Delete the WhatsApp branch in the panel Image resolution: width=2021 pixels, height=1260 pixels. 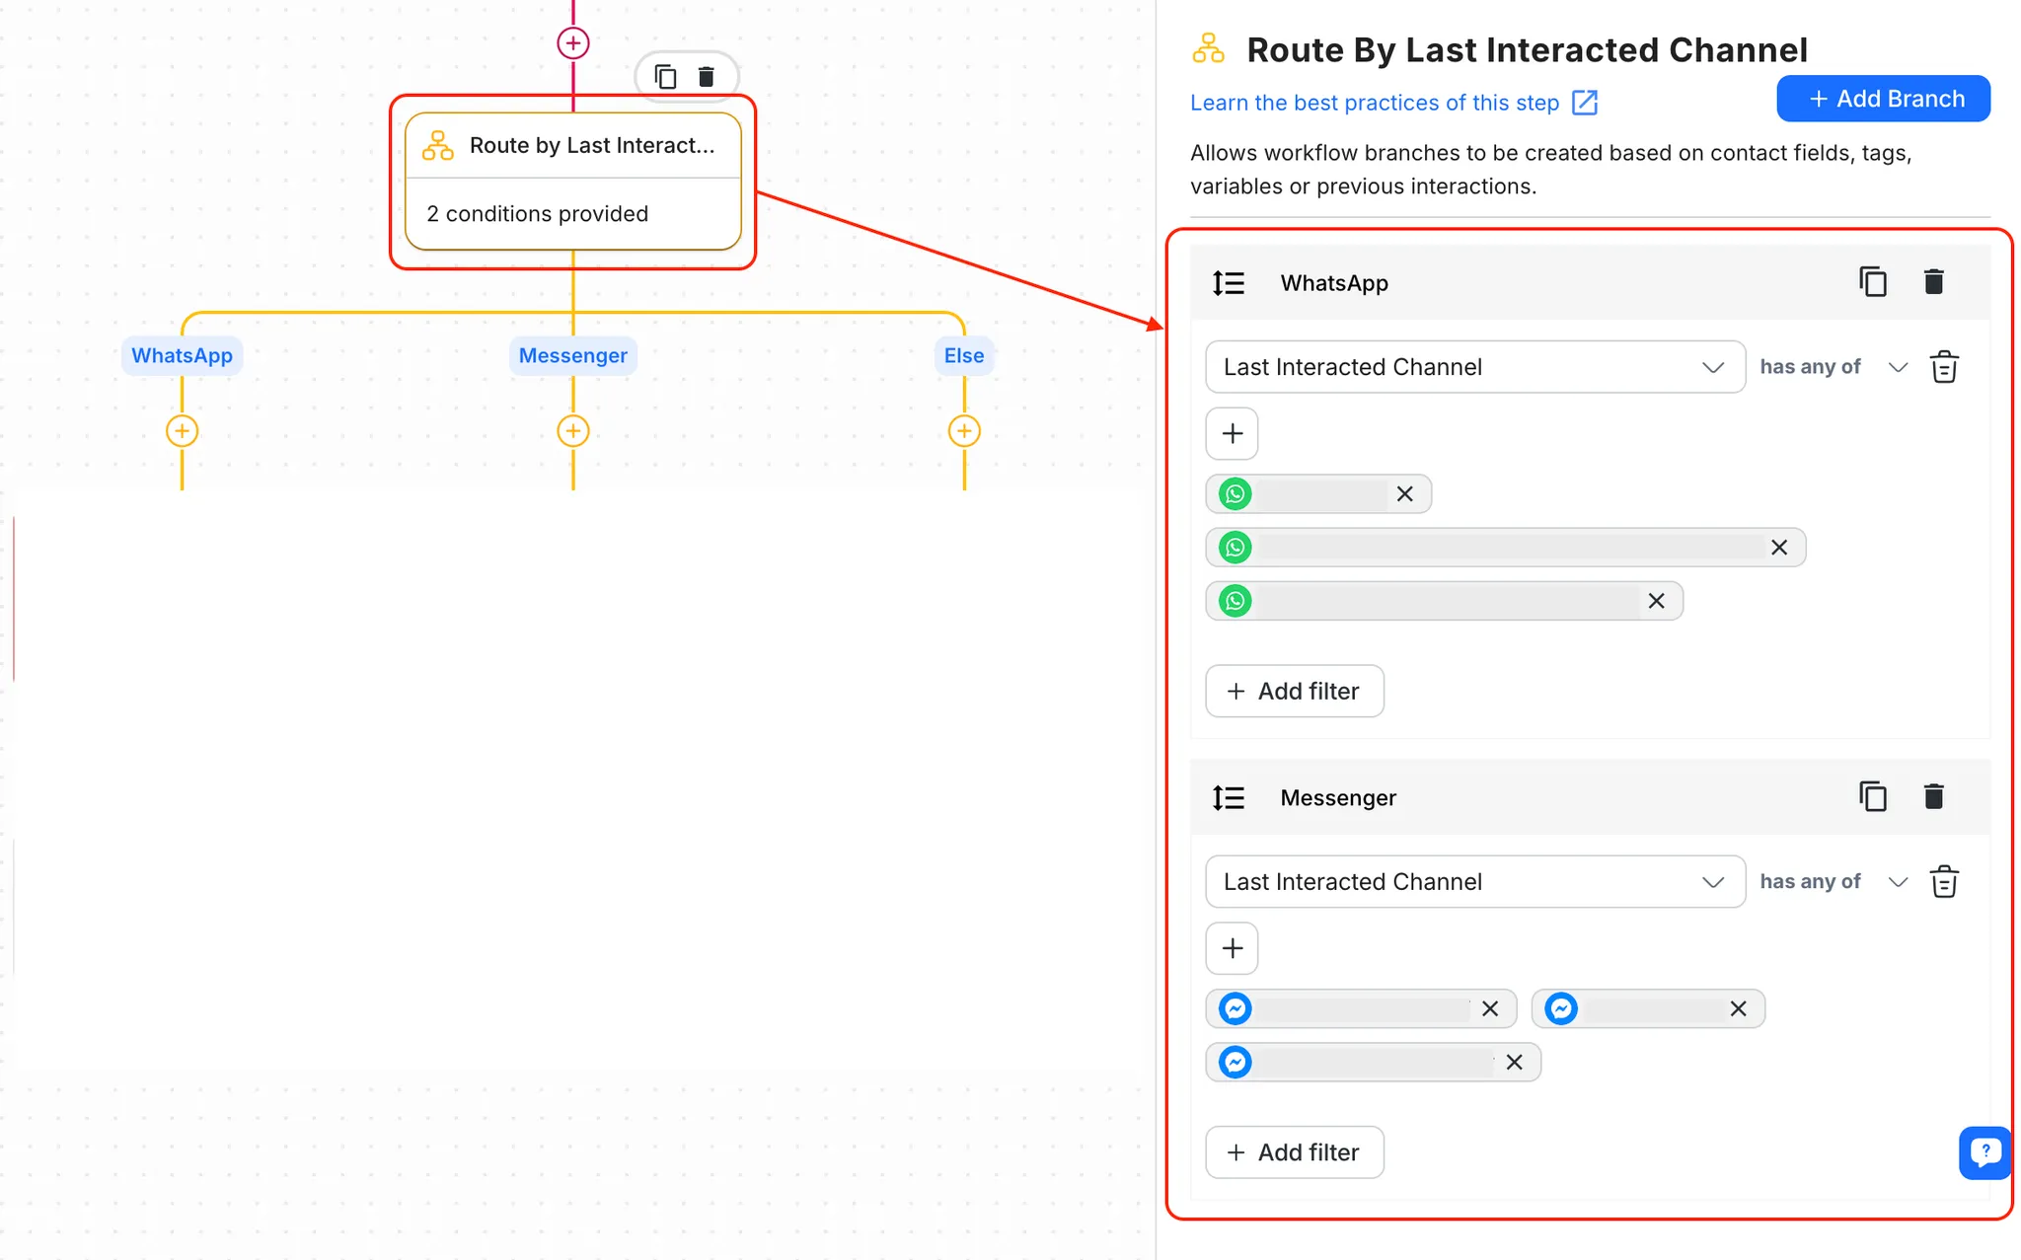click(x=1933, y=282)
